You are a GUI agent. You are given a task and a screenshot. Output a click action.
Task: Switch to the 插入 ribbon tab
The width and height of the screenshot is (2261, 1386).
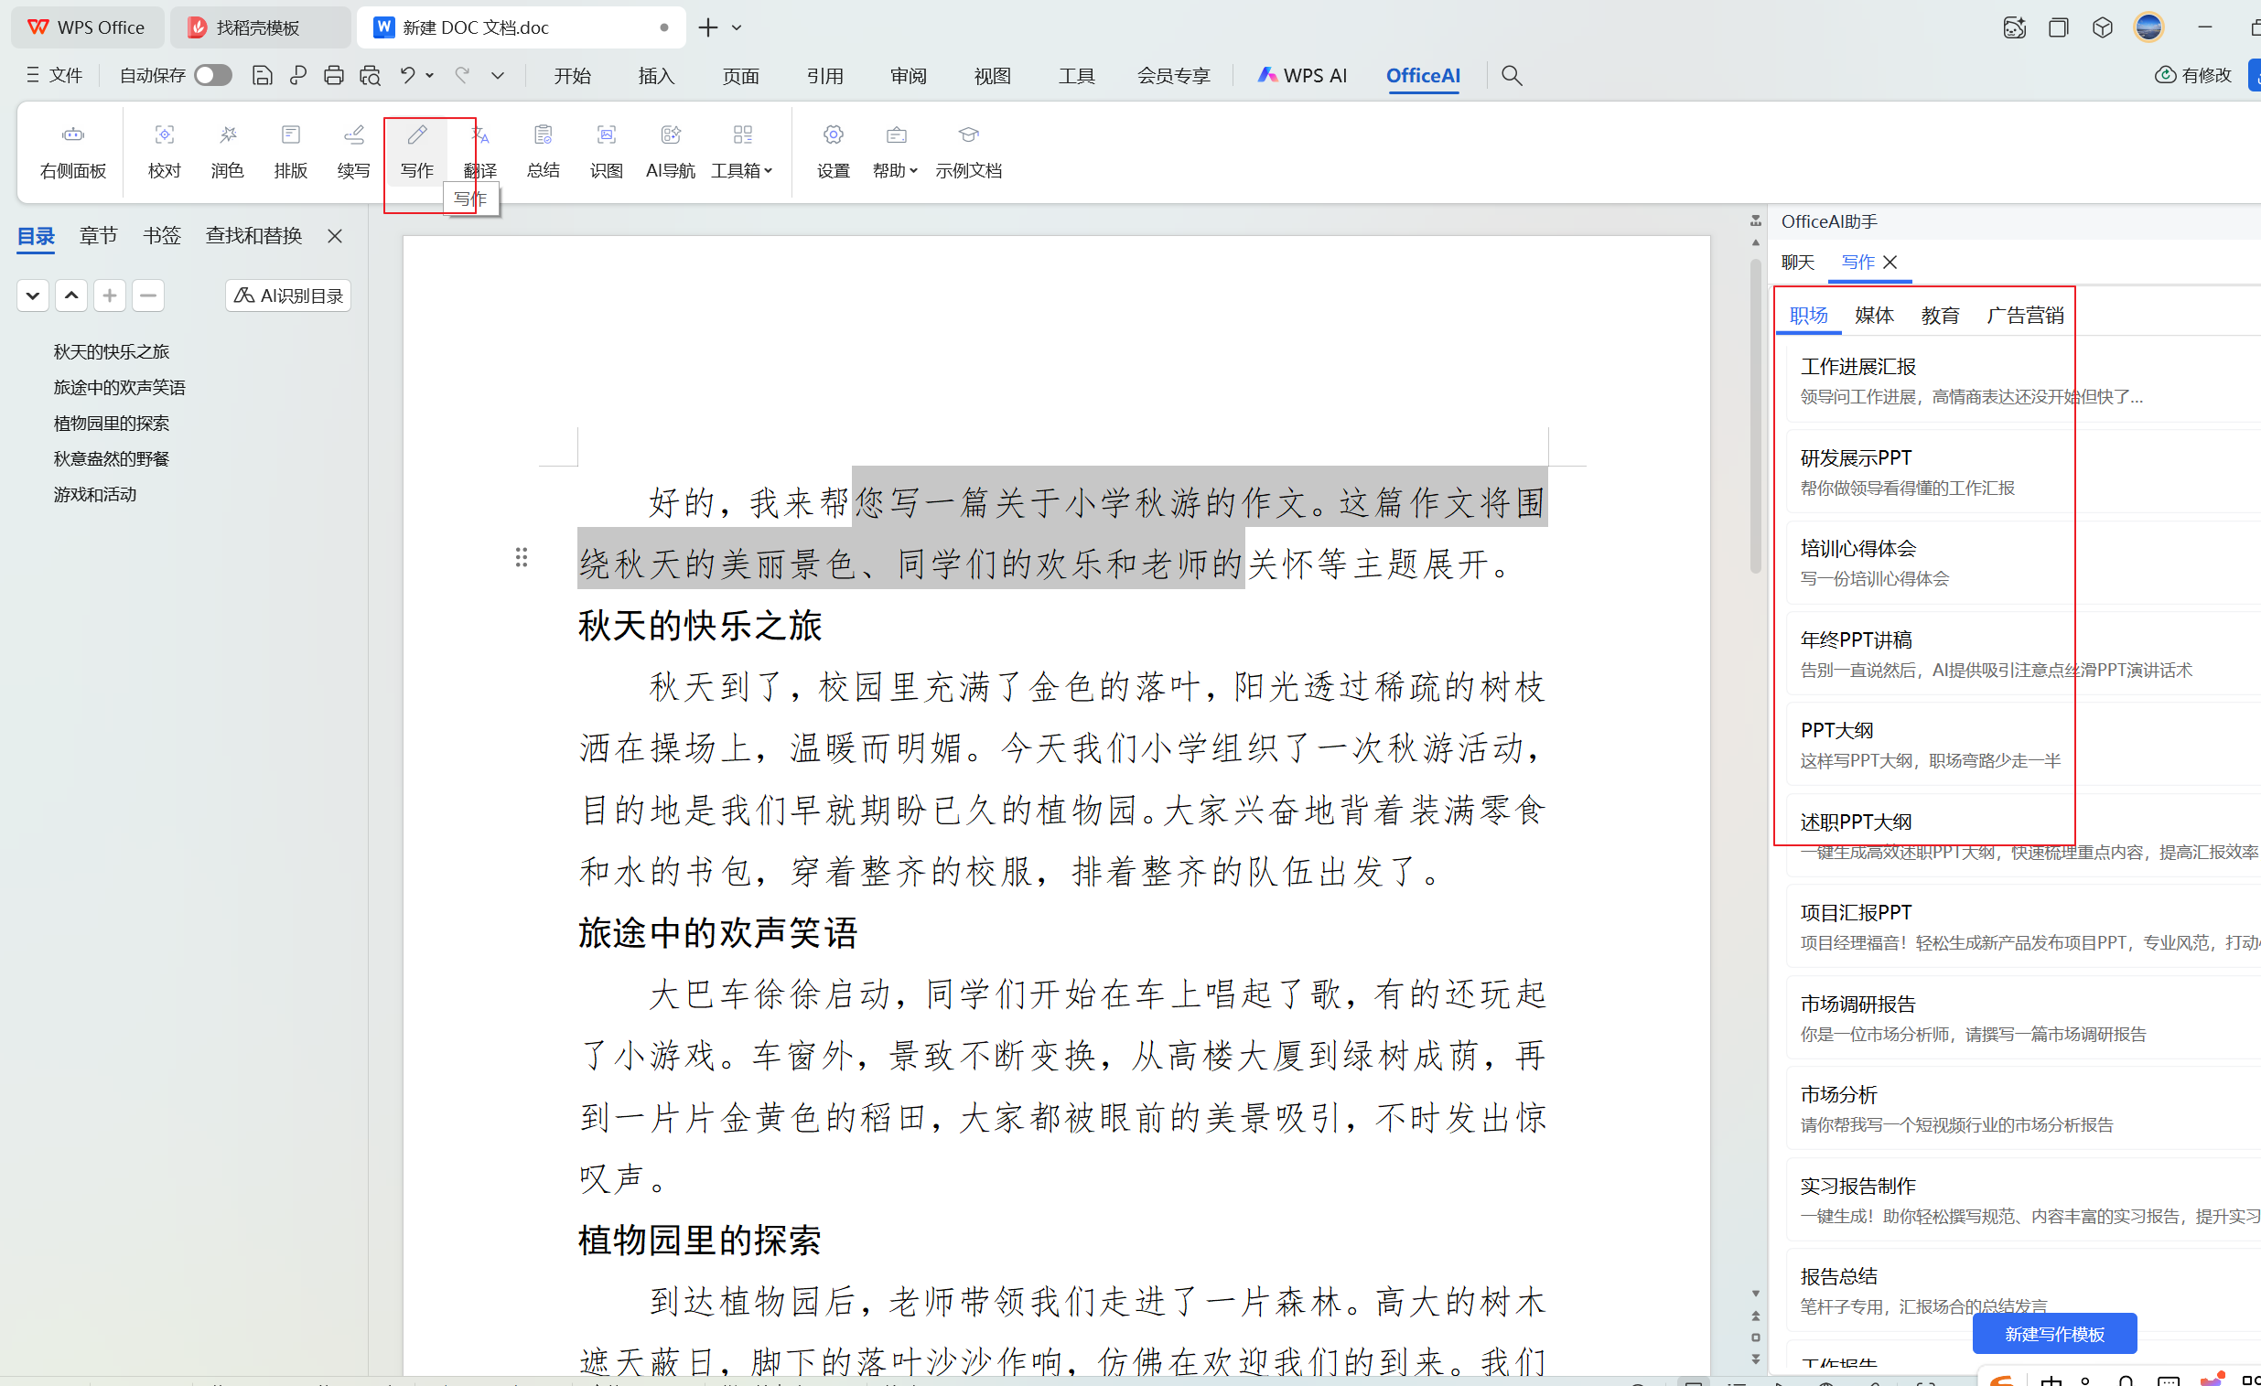click(656, 75)
